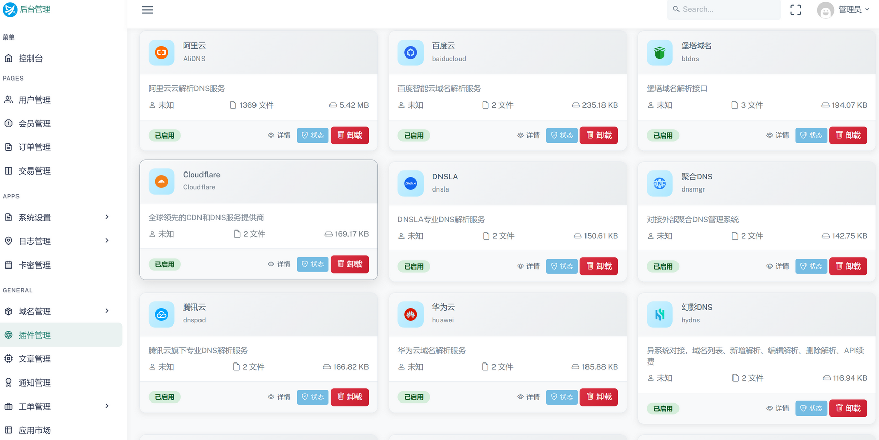This screenshot has width=879, height=440.
Task: Focus the Search input field
Action: 724,9
